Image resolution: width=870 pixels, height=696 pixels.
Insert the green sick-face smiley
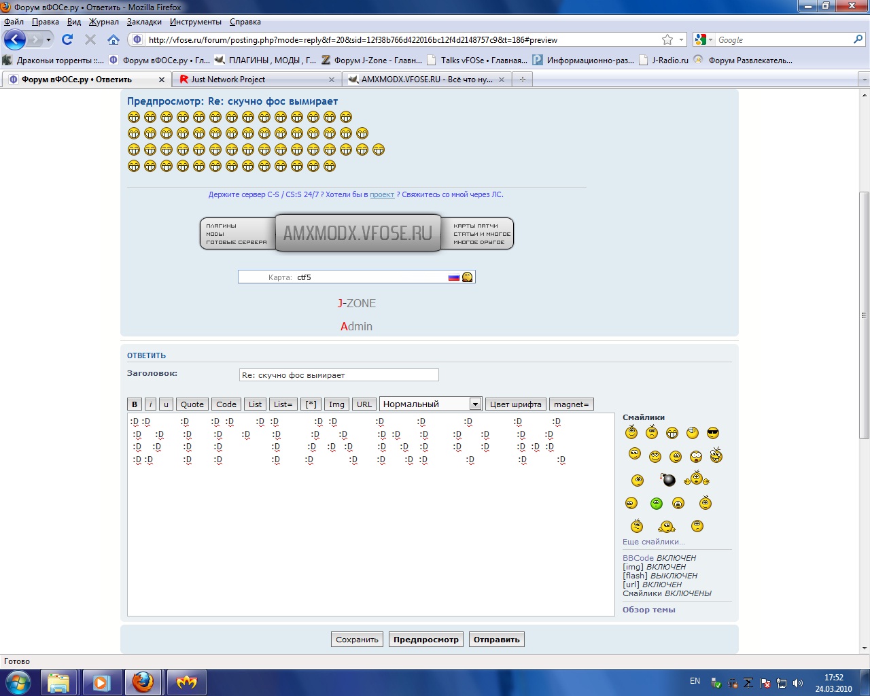point(656,504)
